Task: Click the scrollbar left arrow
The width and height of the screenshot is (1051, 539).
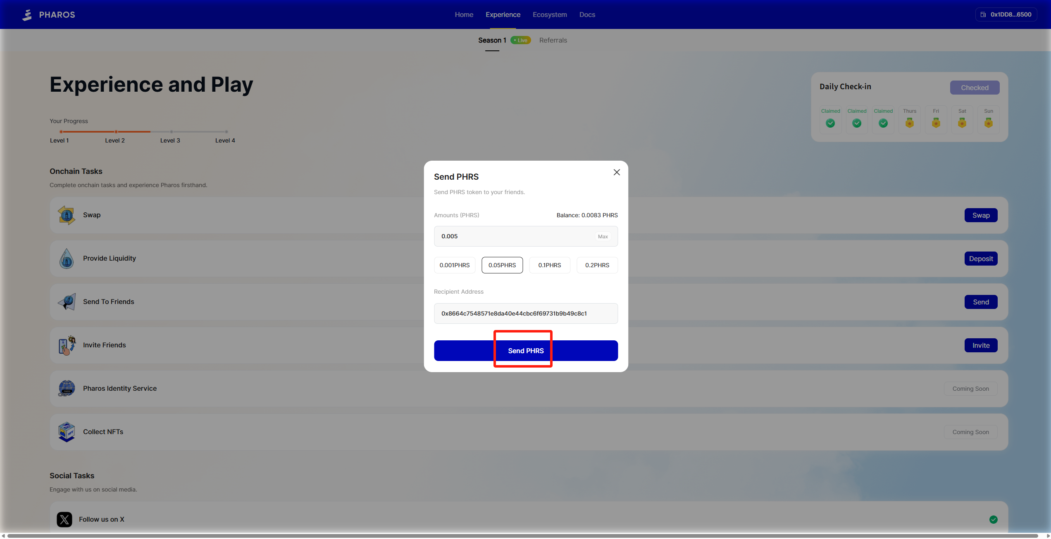Action: [x=3, y=536]
